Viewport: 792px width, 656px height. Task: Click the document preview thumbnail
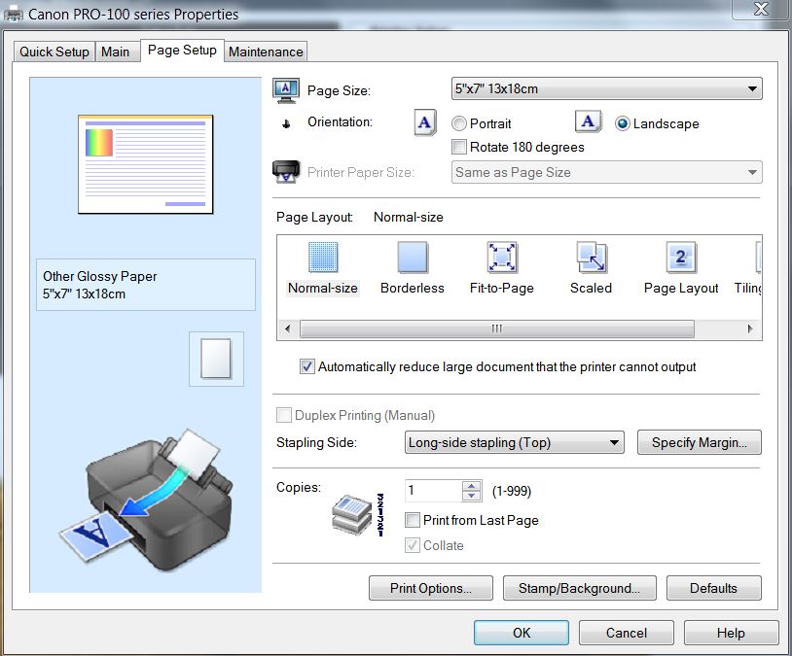(x=146, y=164)
